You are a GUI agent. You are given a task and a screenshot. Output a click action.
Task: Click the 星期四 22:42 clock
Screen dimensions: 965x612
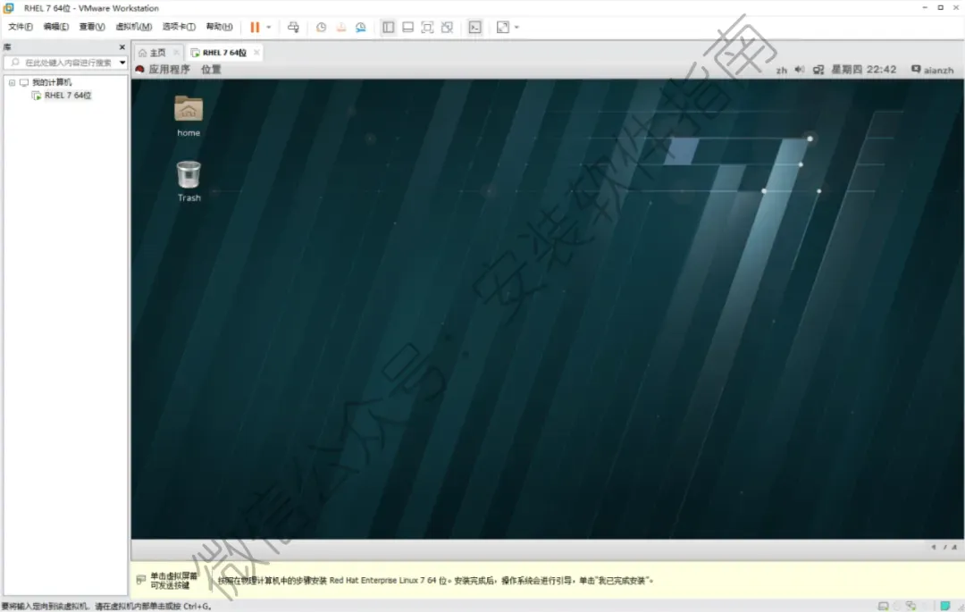click(x=864, y=70)
